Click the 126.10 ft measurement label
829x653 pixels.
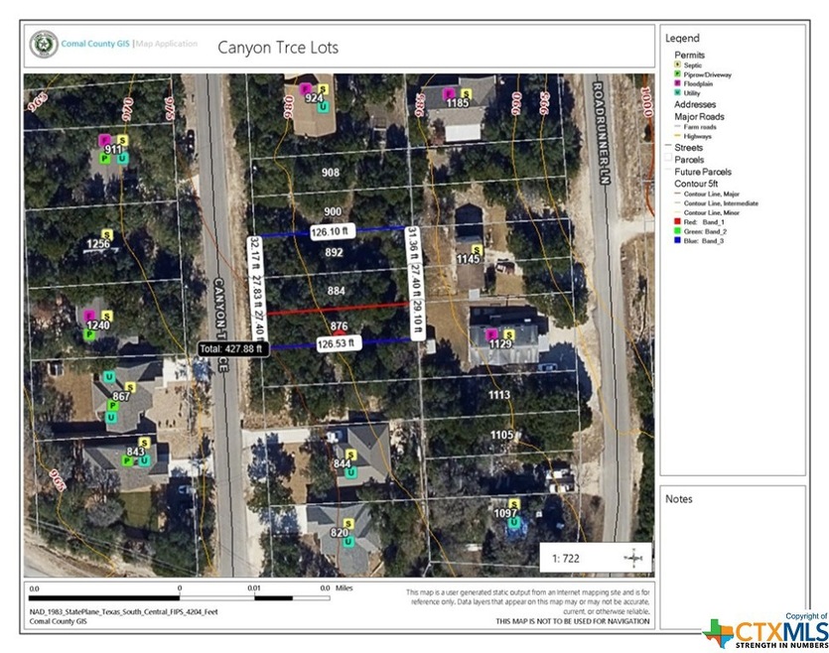click(x=331, y=232)
